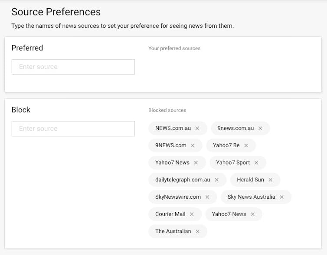Click the NEWS.com.au chip label
The image size is (327, 255).
coord(173,128)
